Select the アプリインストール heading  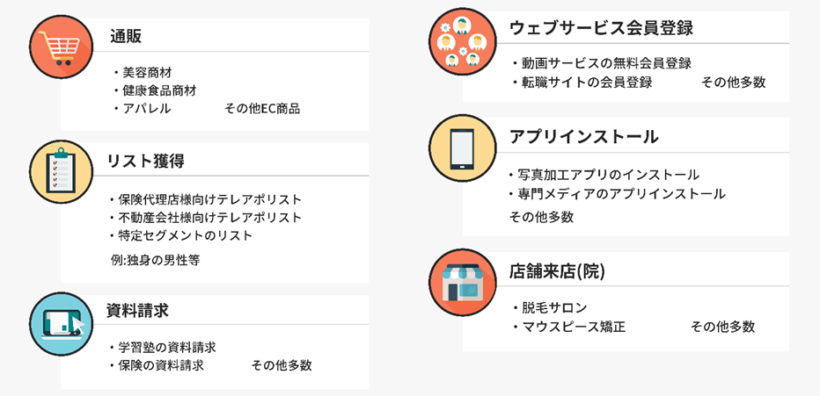click(x=583, y=137)
